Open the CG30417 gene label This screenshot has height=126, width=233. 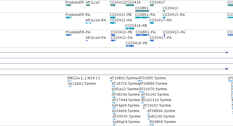[x=157, y=2]
